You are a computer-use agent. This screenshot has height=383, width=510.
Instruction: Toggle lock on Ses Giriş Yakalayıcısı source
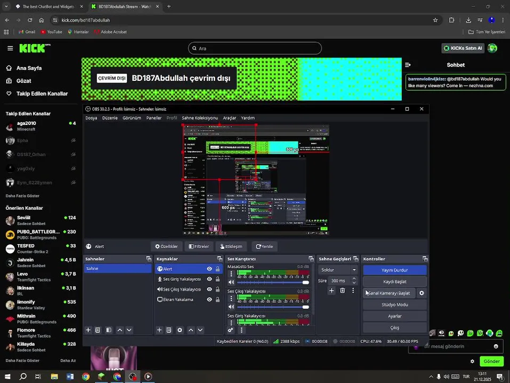(x=217, y=279)
